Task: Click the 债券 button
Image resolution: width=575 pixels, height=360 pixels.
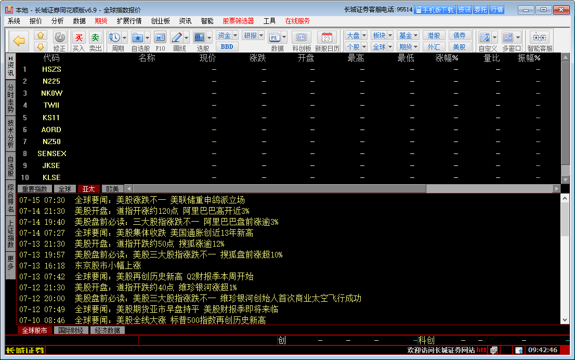Action: click(460, 35)
